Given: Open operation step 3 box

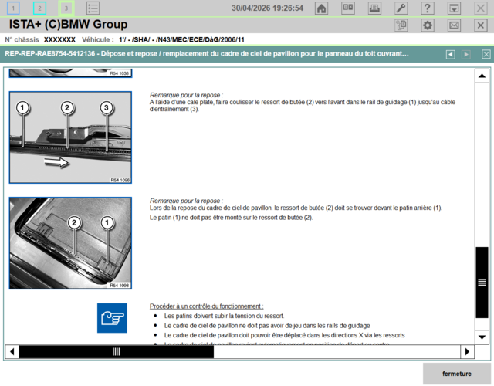Looking at the screenshot, I should click(66, 8).
